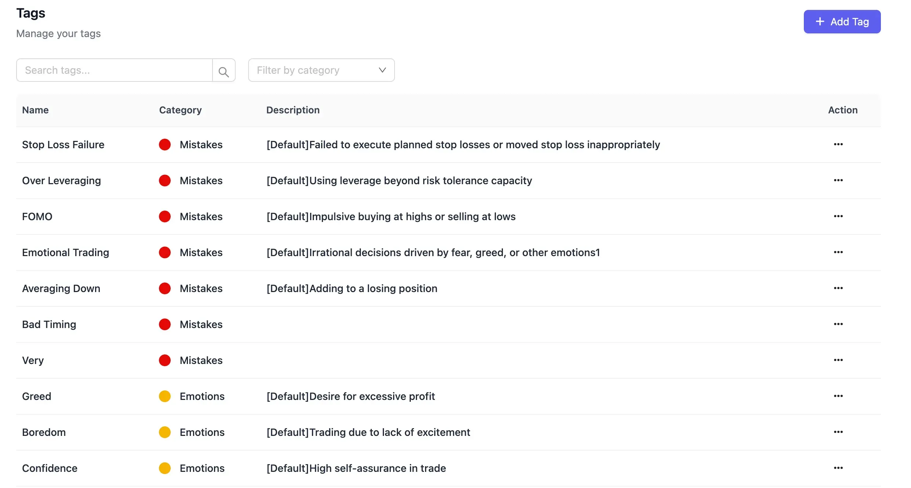The image size is (911, 488).
Task: Open the actions menu for Confidence
Action: pyautogui.click(x=838, y=468)
